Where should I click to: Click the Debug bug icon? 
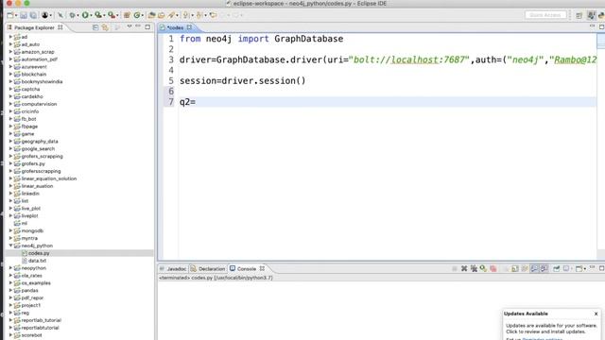click(x=72, y=15)
